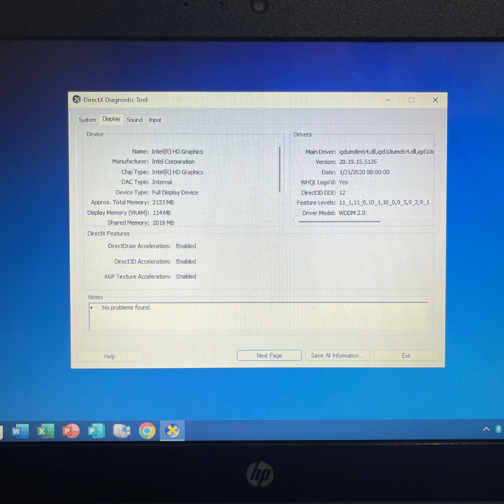Switch to the System tab

87,120
